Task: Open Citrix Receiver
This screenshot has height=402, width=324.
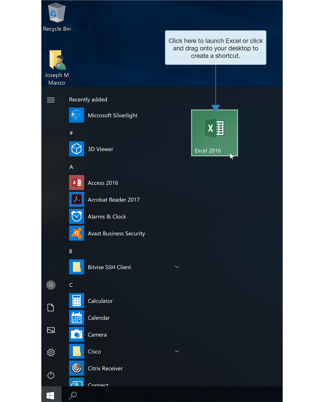Action: click(x=105, y=368)
